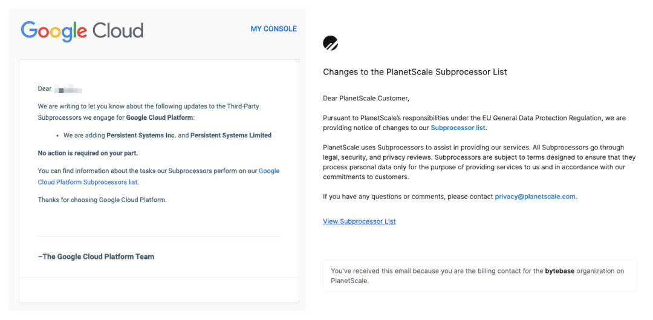The height and width of the screenshot is (320, 653).
Task: Click the privacy@planetscale.com email link
Action: tap(535, 196)
